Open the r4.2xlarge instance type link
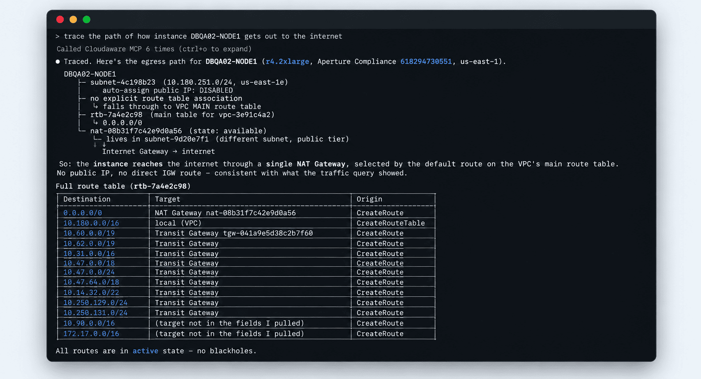 [287, 61]
